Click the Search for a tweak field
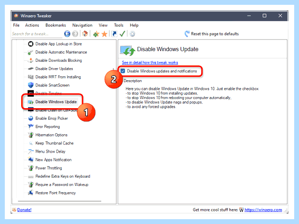 click(37, 34)
